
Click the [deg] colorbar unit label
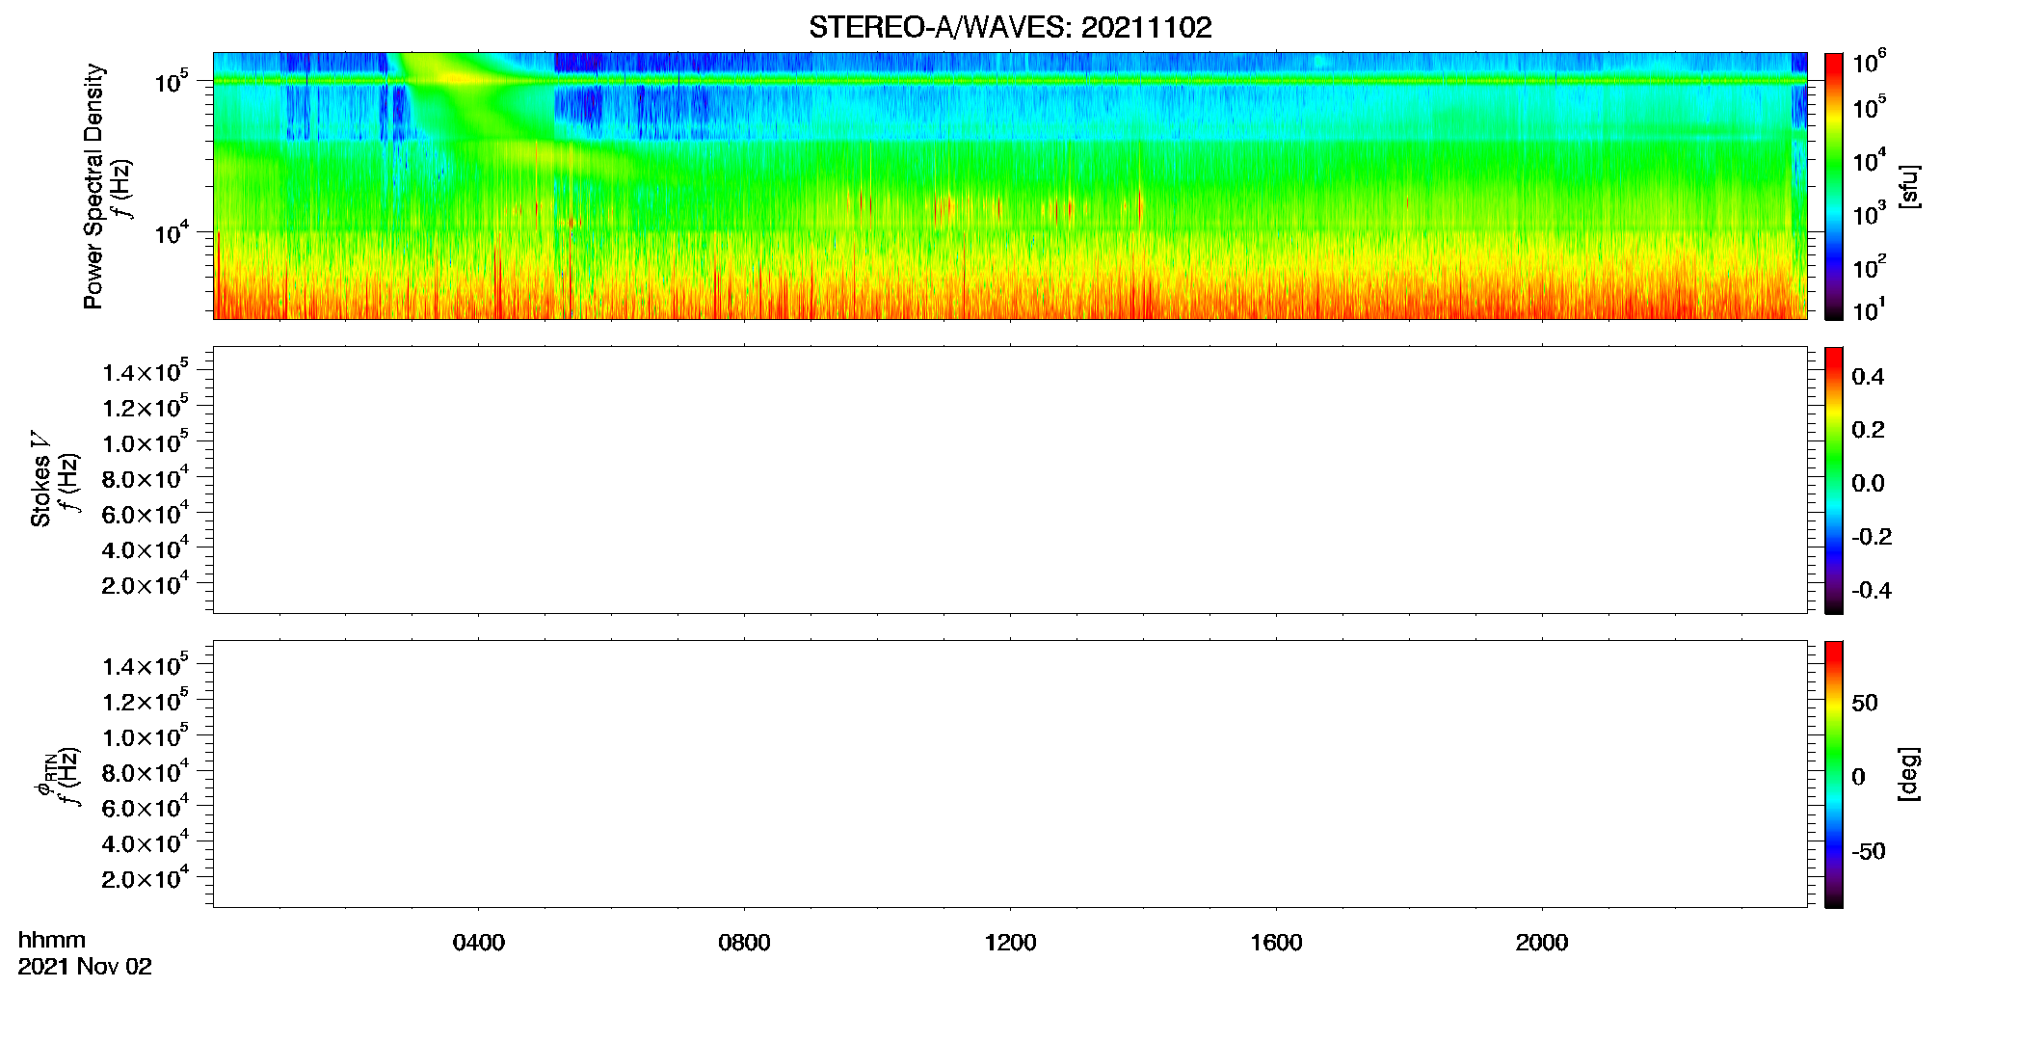point(1909,773)
